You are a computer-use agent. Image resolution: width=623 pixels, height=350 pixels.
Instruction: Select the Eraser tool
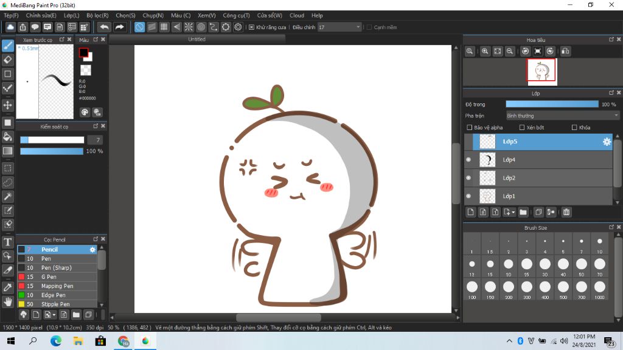click(8, 60)
